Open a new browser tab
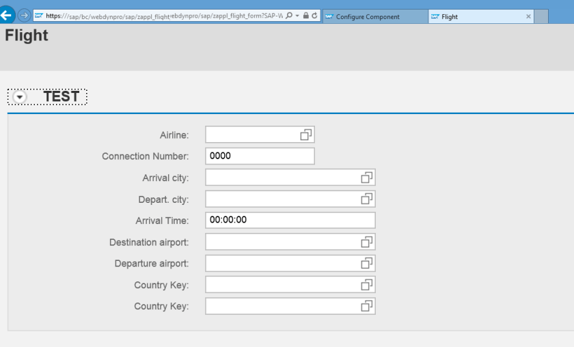The image size is (574, 347). 541,16
